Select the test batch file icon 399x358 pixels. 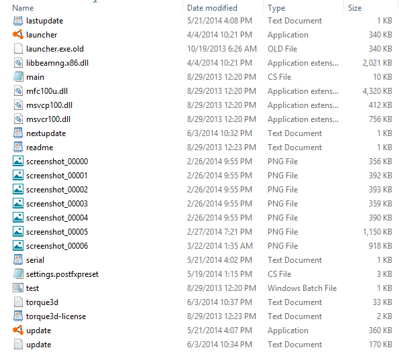click(x=18, y=288)
